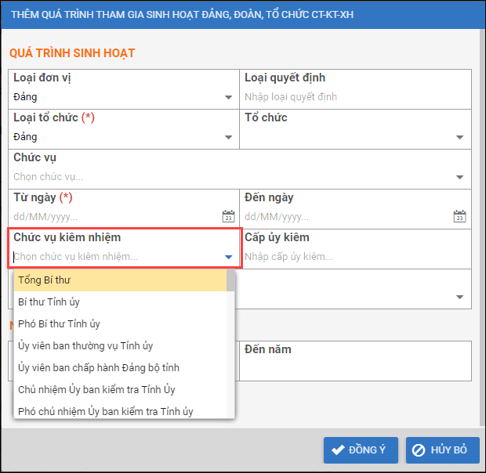Collapse the Chức vụ kiêm nhiệm dropdown arrow

[x=228, y=256]
